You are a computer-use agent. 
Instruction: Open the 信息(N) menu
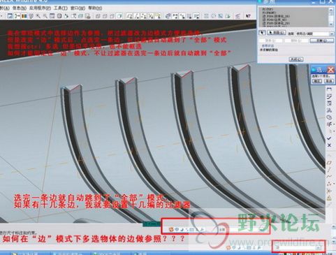tap(19, 8)
